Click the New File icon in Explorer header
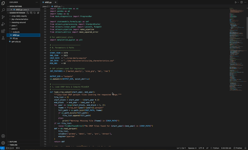The width and height of the screenshot is (248, 150). tap(28, 13)
